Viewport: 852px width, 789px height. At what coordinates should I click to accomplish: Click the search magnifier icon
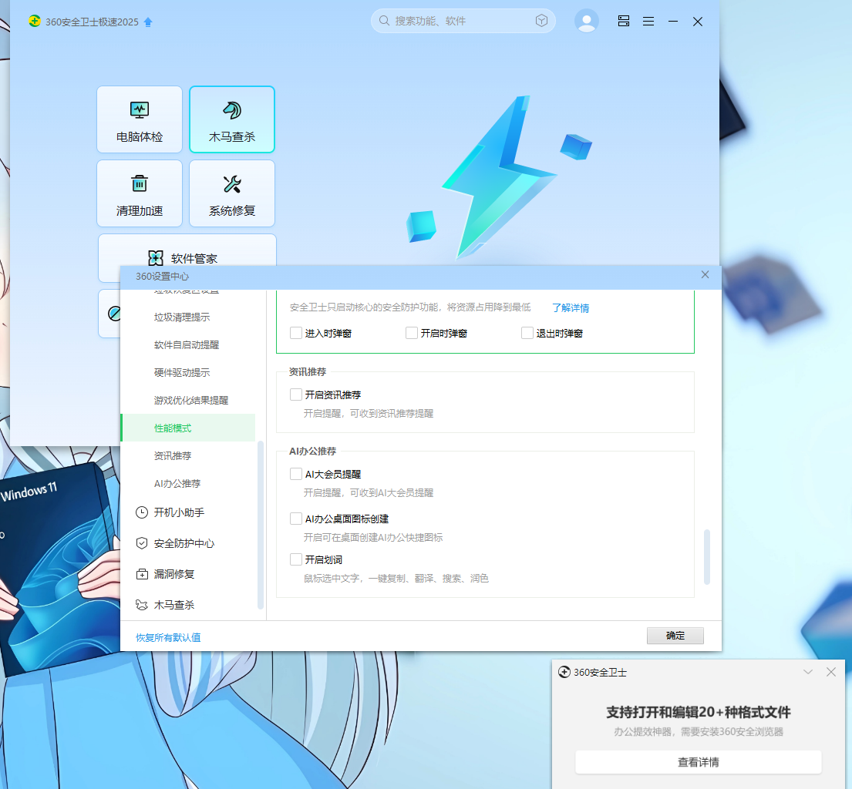[x=384, y=21]
